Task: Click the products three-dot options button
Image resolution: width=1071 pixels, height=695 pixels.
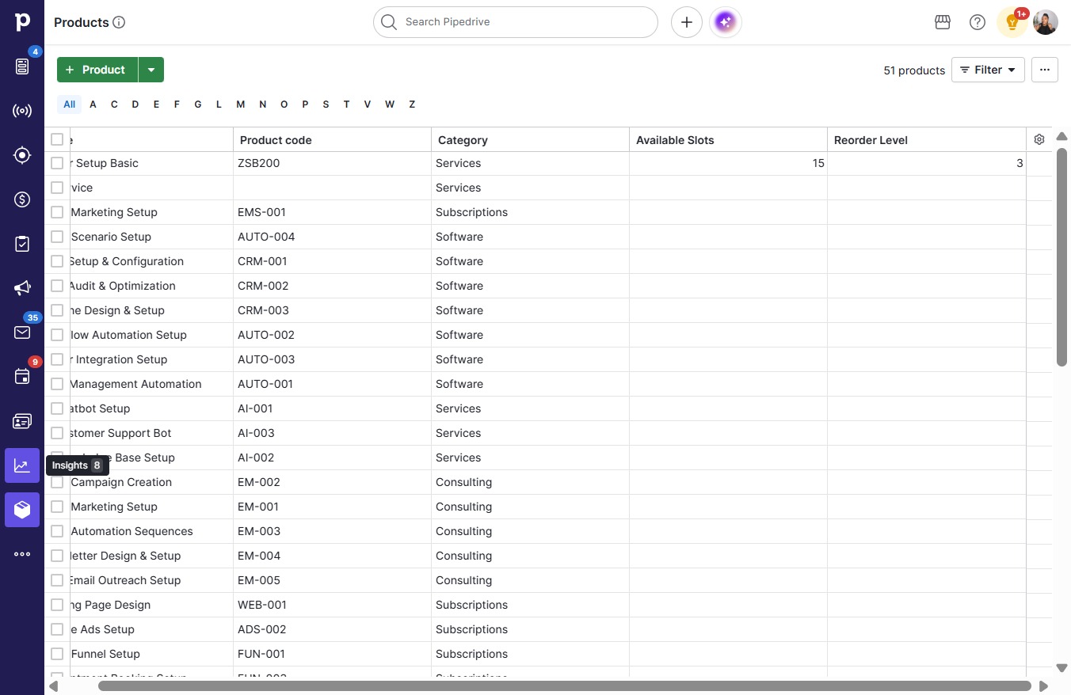Action: click(1045, 70)
